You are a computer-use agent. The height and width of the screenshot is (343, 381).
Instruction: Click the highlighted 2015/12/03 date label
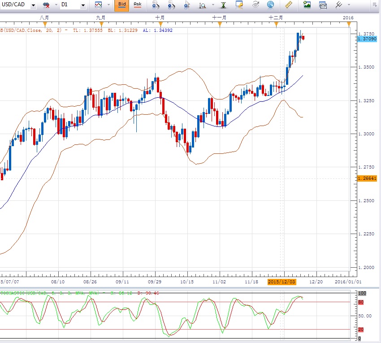(x=281, y=282)
